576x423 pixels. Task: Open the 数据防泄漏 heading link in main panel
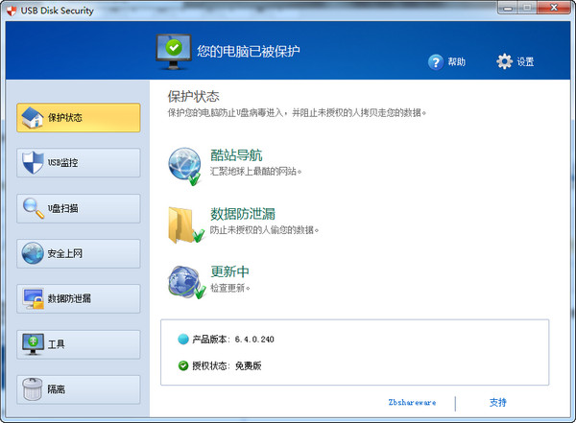point(243,214)
